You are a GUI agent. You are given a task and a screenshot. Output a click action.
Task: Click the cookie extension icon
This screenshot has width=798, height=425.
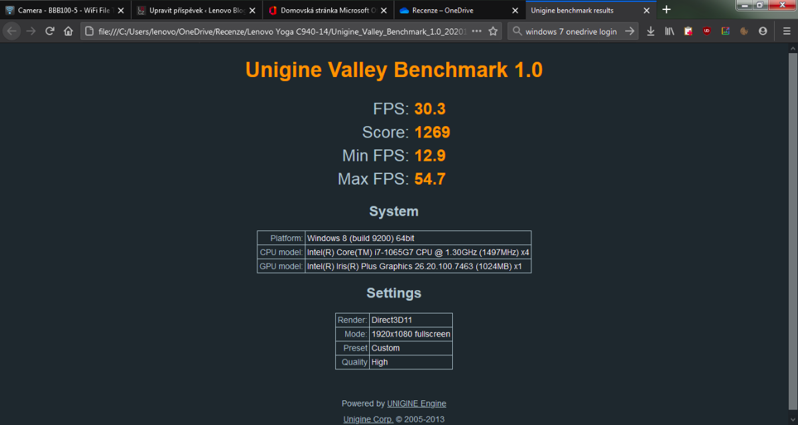click(744, 31)
